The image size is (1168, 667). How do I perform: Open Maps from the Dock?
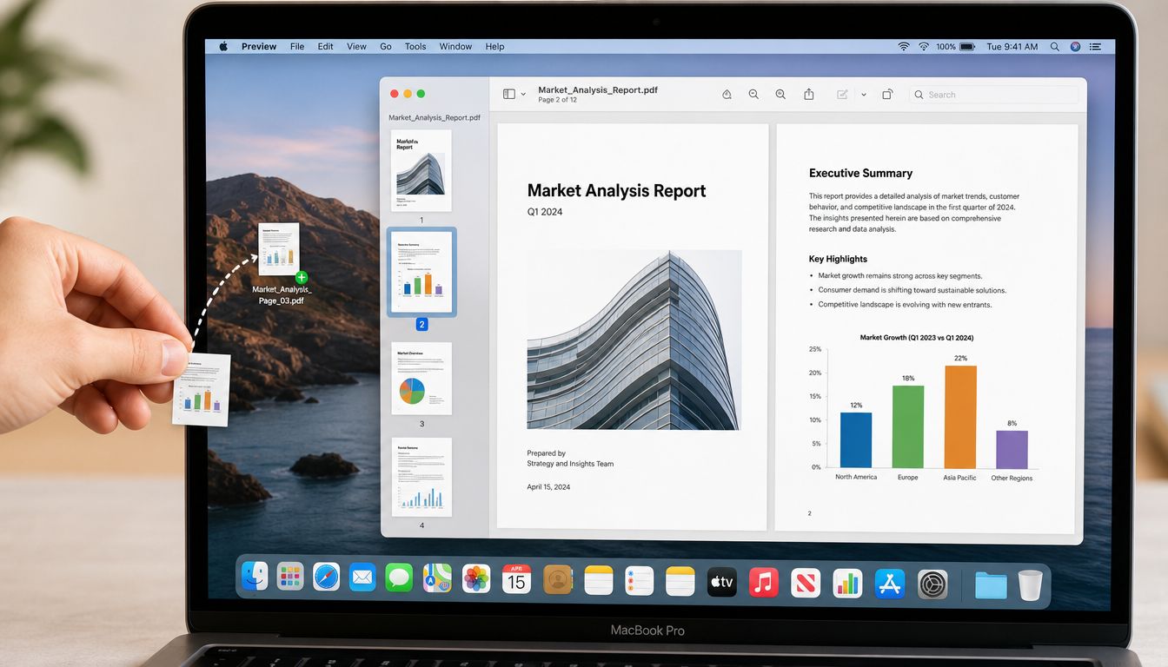[437, 578]
